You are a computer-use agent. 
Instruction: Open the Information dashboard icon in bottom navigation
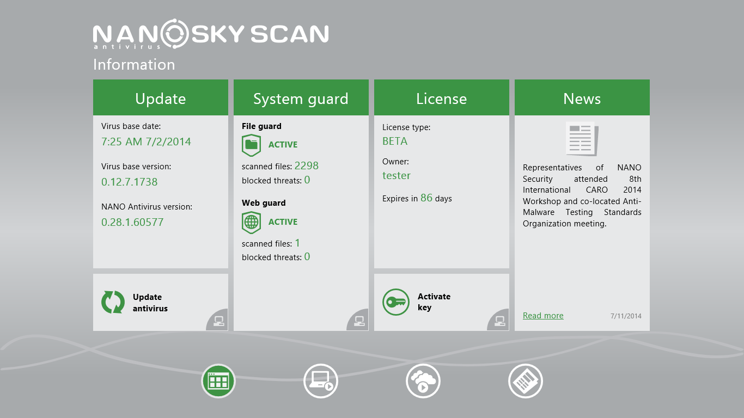[x=218, y=381]
